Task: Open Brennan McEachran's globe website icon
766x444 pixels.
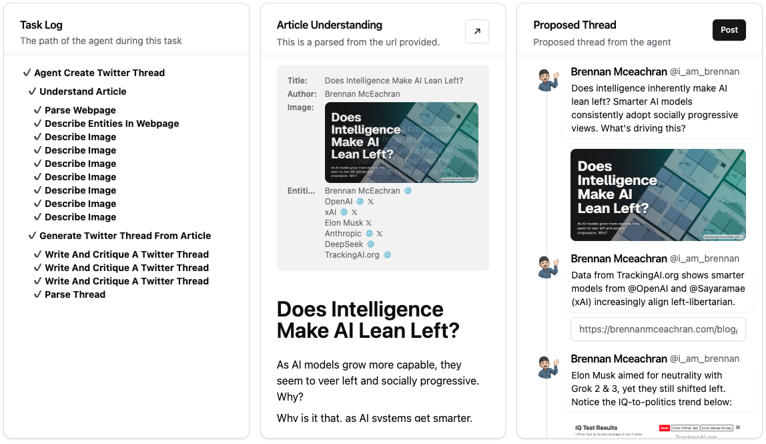Action: tap(408, 191)
